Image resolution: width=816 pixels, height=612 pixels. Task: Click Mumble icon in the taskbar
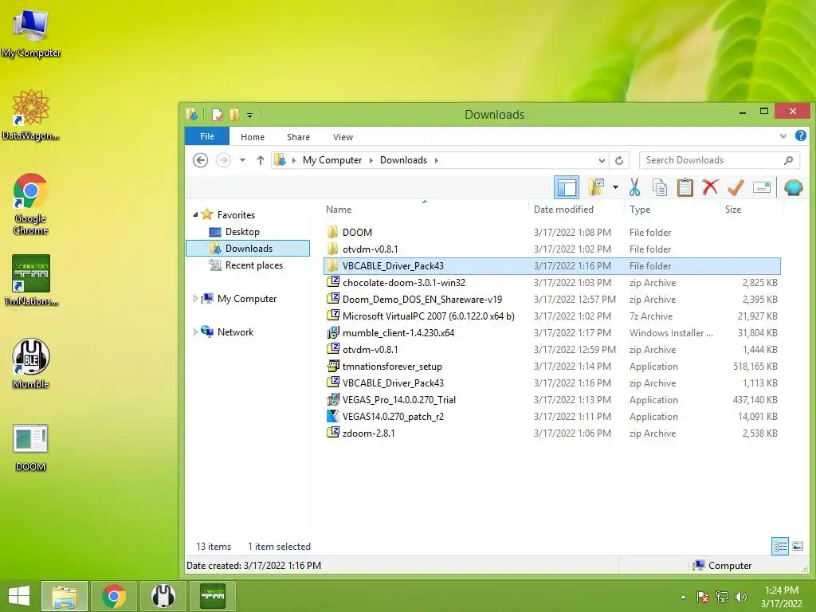(163, 596)
